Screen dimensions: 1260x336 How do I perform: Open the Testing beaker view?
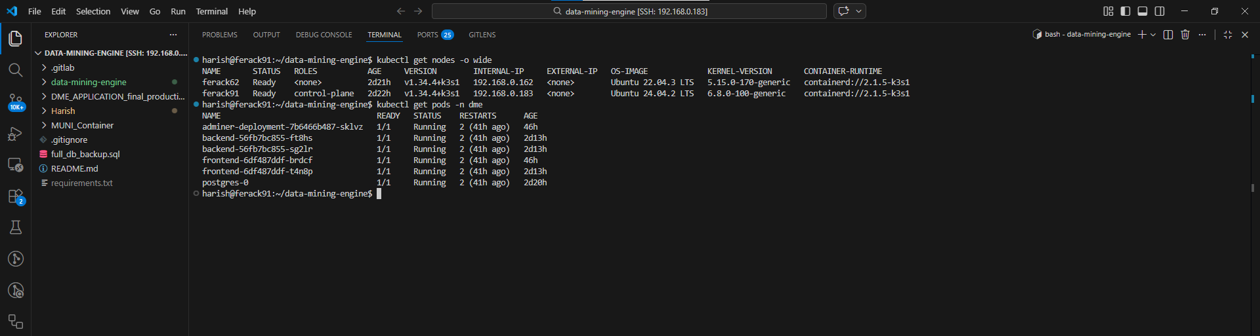(15, 227)
